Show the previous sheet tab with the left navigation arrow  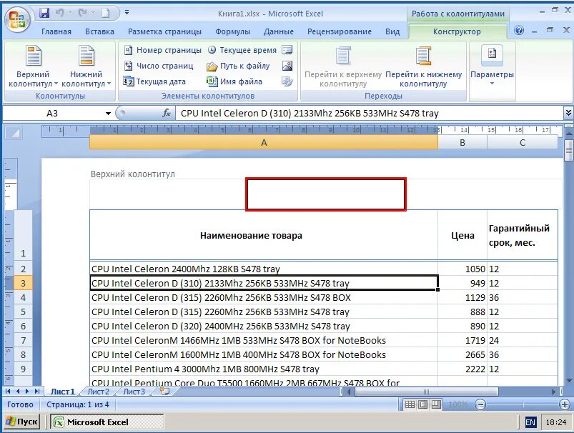18,392
